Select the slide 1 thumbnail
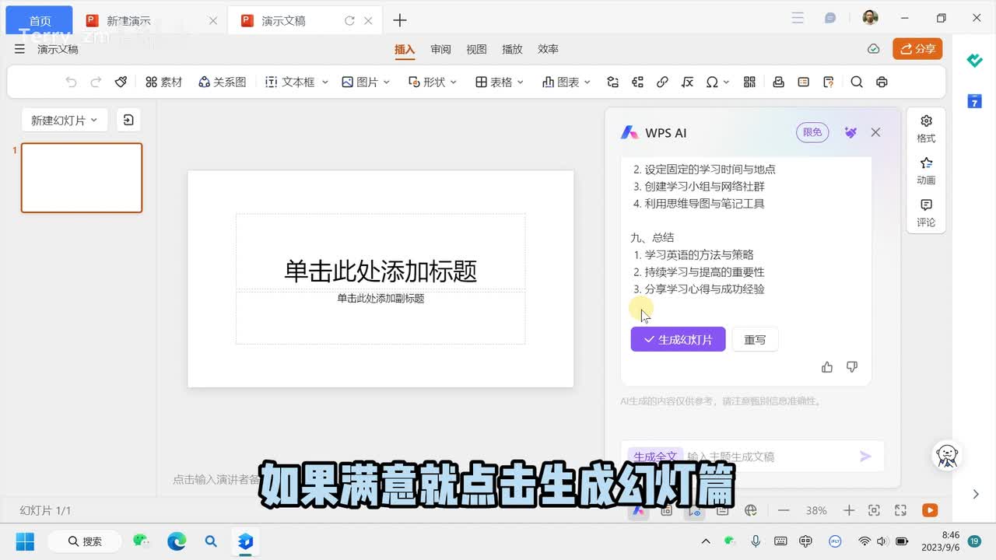996x560 pixels. pos(82,177)
